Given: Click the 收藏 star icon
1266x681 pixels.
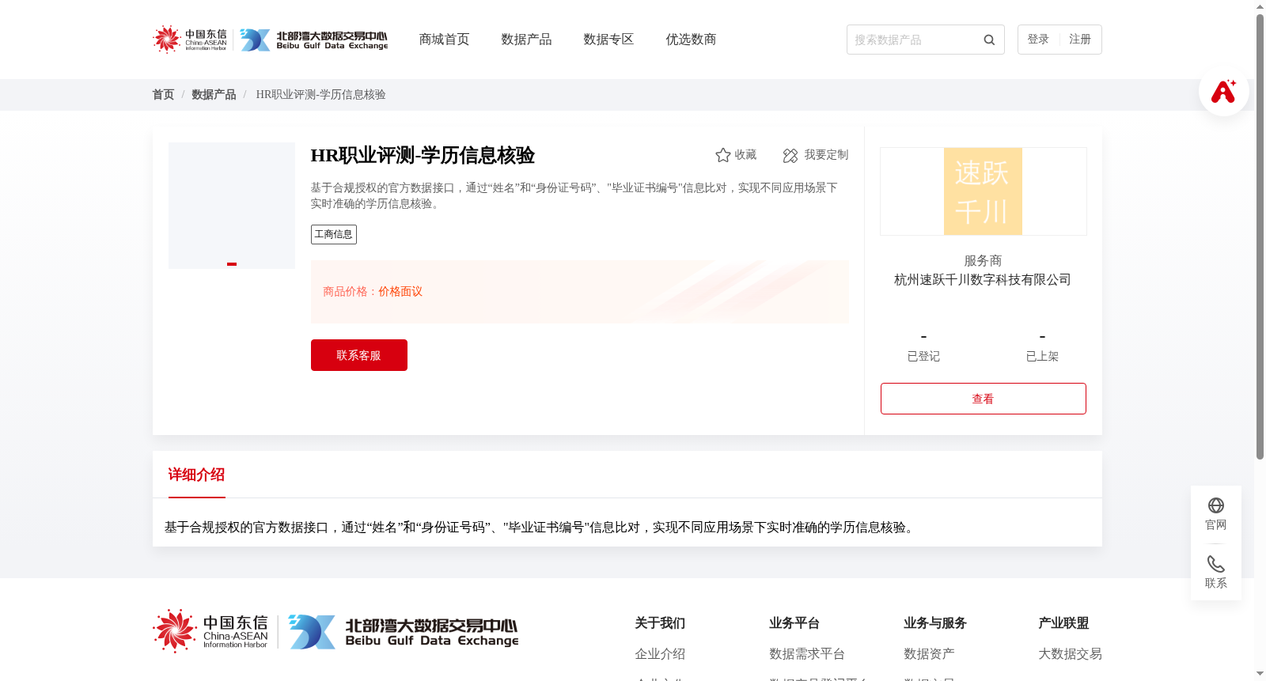Looking at the screenshot, I should 722,155.
